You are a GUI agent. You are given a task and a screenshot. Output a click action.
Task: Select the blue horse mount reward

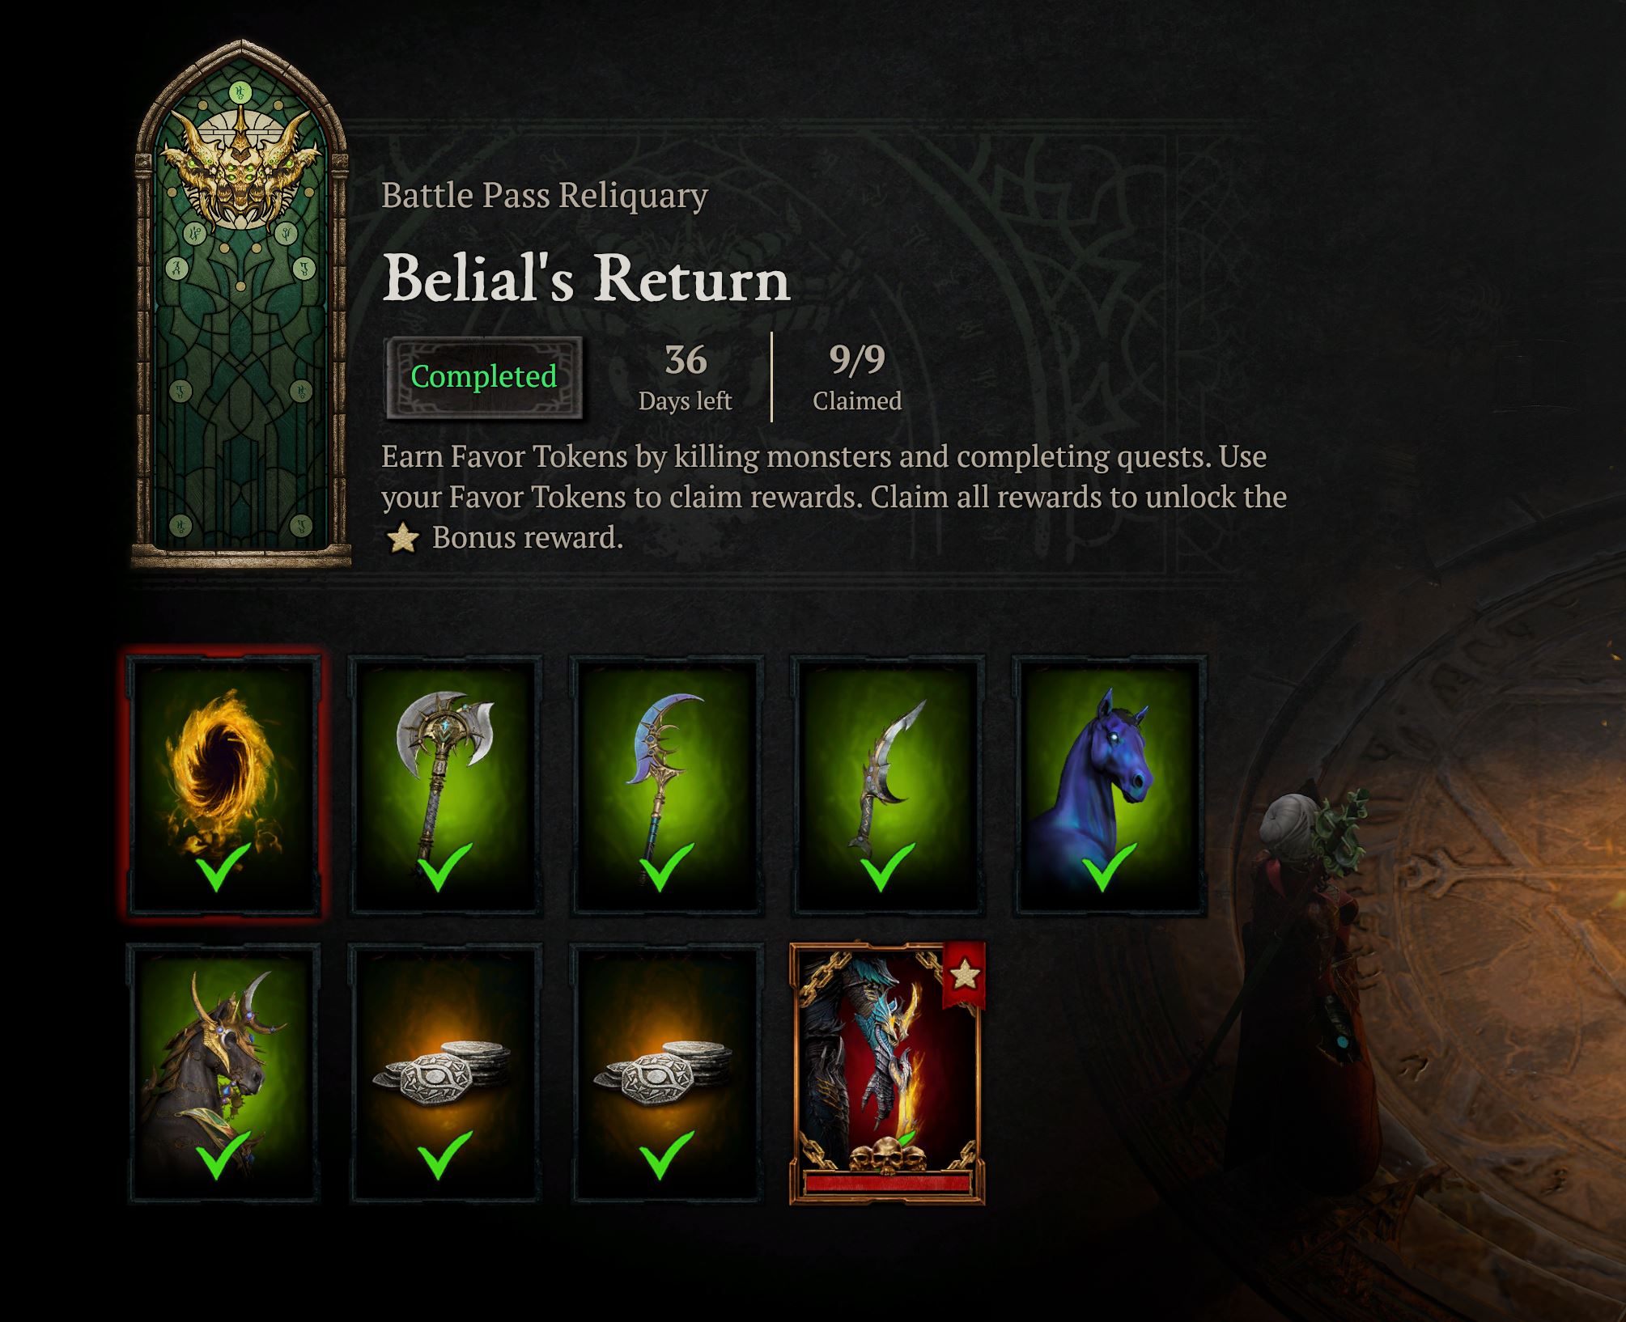coord(1110,784)
